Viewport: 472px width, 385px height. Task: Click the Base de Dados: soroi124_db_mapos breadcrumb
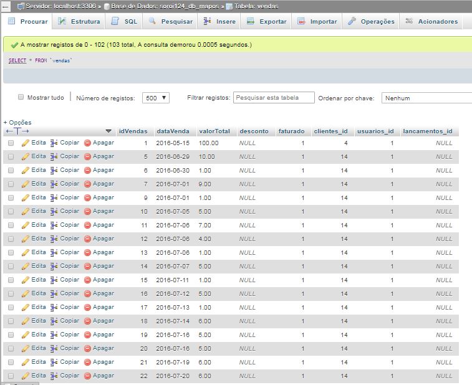[x=165, y=6]
